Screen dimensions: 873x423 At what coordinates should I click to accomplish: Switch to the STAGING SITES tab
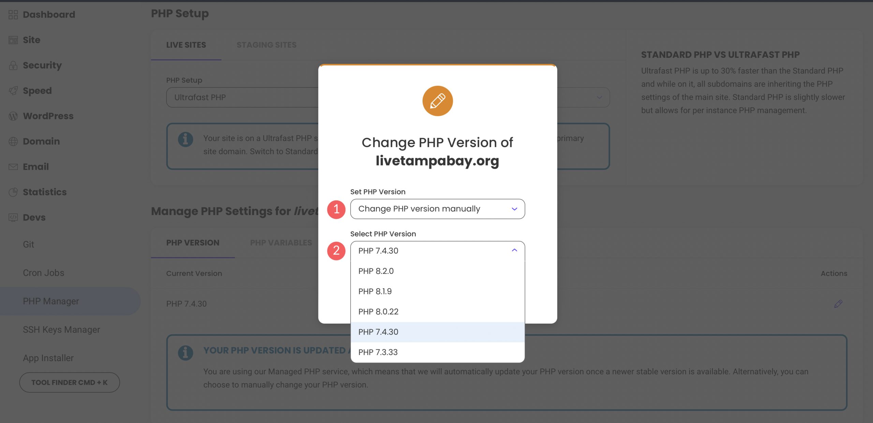point(266,45)
